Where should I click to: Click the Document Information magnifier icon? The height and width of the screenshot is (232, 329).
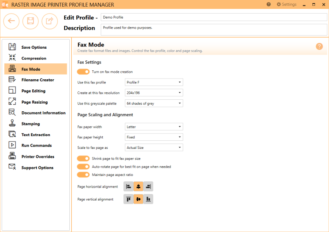[12, 112]
